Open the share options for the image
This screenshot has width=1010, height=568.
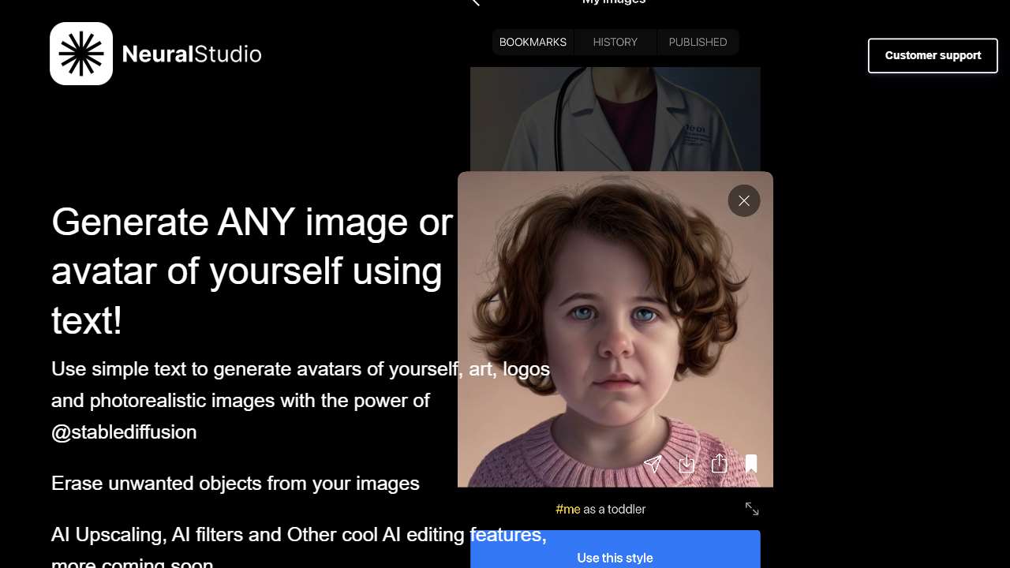(x=719, y=464)
